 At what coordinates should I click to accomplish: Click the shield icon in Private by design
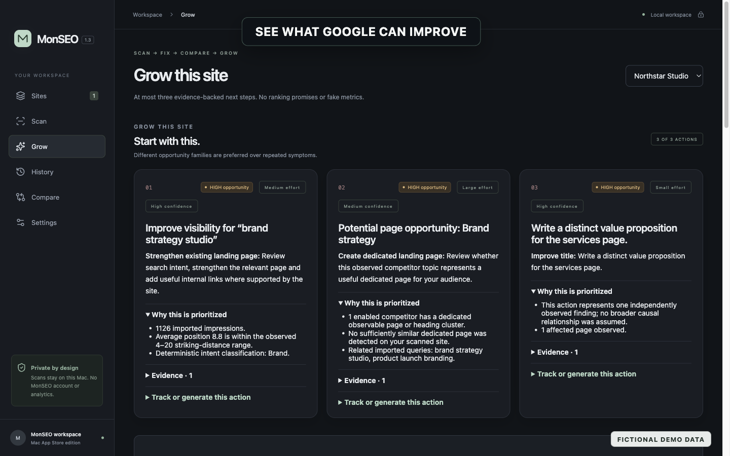point(21,368)
